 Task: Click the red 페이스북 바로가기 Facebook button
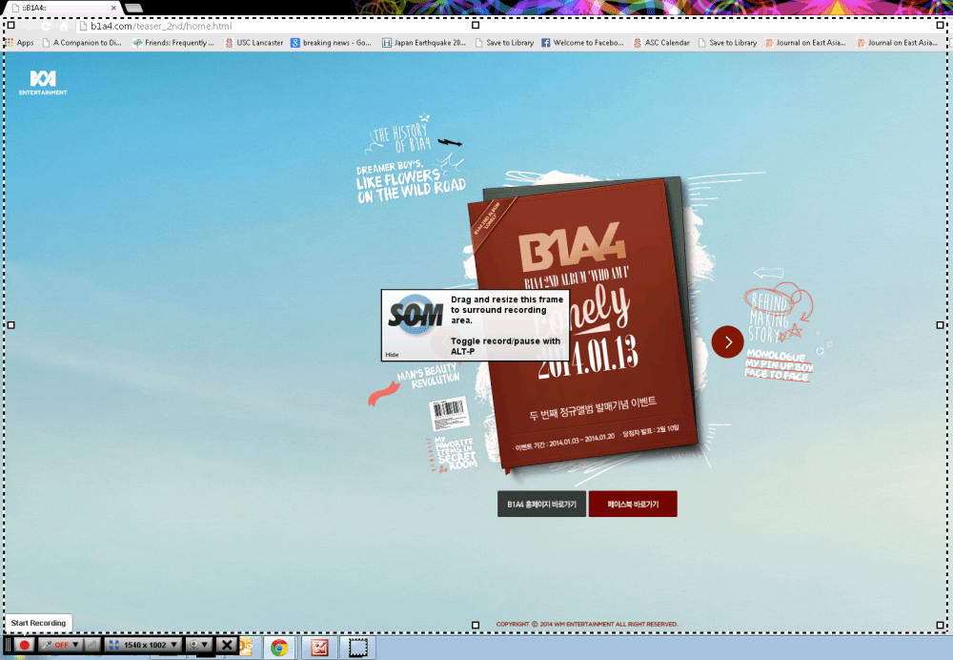[633, 504]
